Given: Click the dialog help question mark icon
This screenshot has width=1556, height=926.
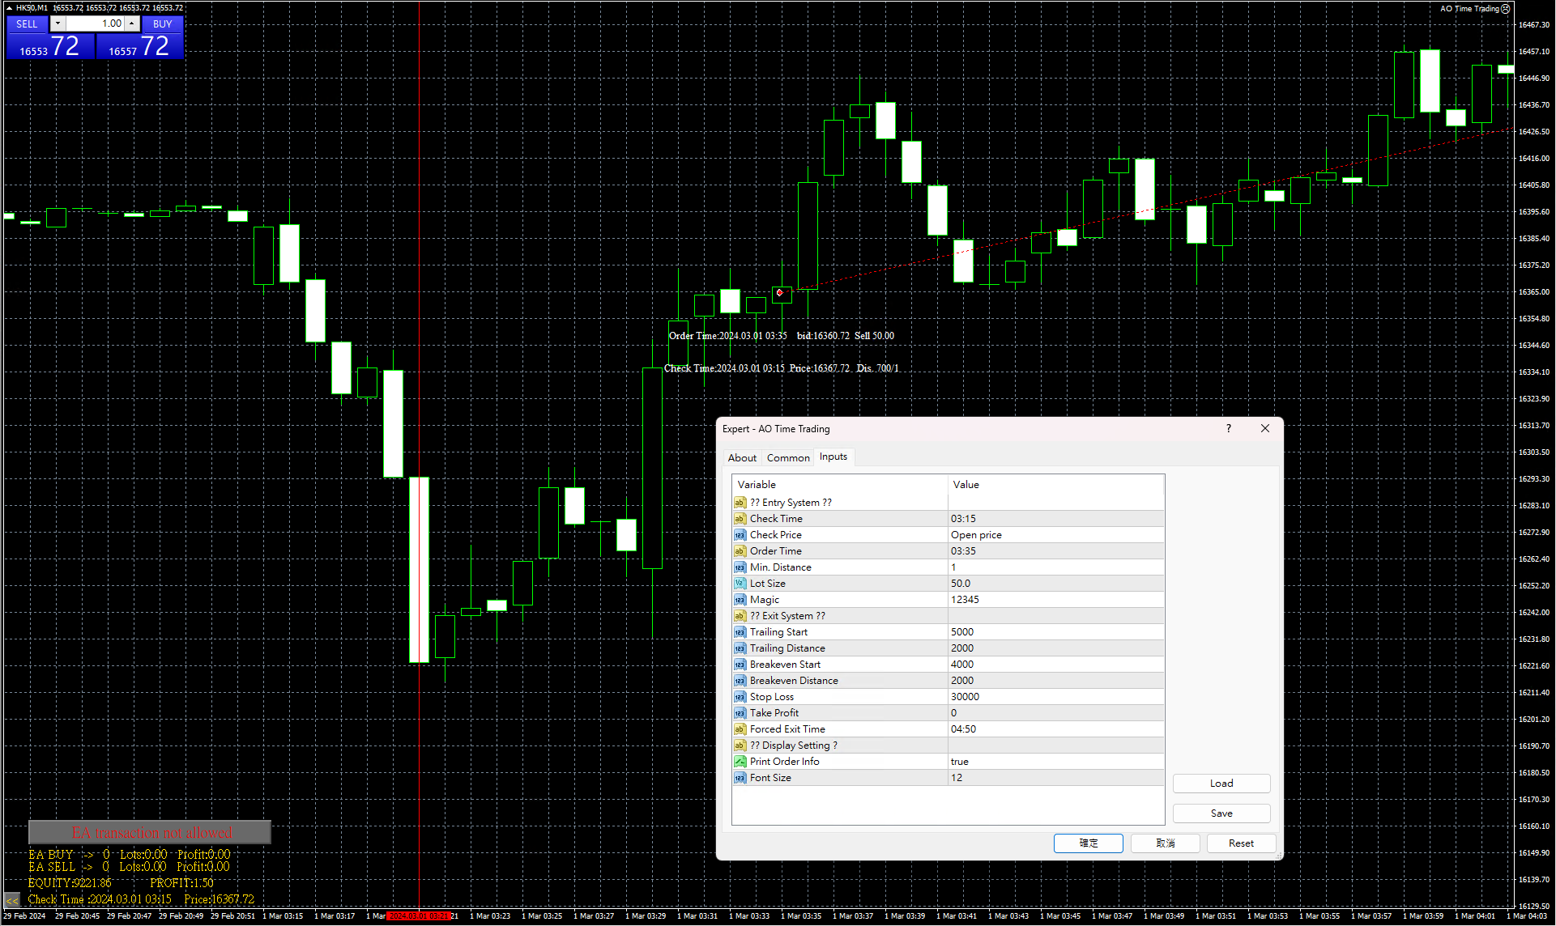Looking at the screenshot, I should coord(1229,429).
